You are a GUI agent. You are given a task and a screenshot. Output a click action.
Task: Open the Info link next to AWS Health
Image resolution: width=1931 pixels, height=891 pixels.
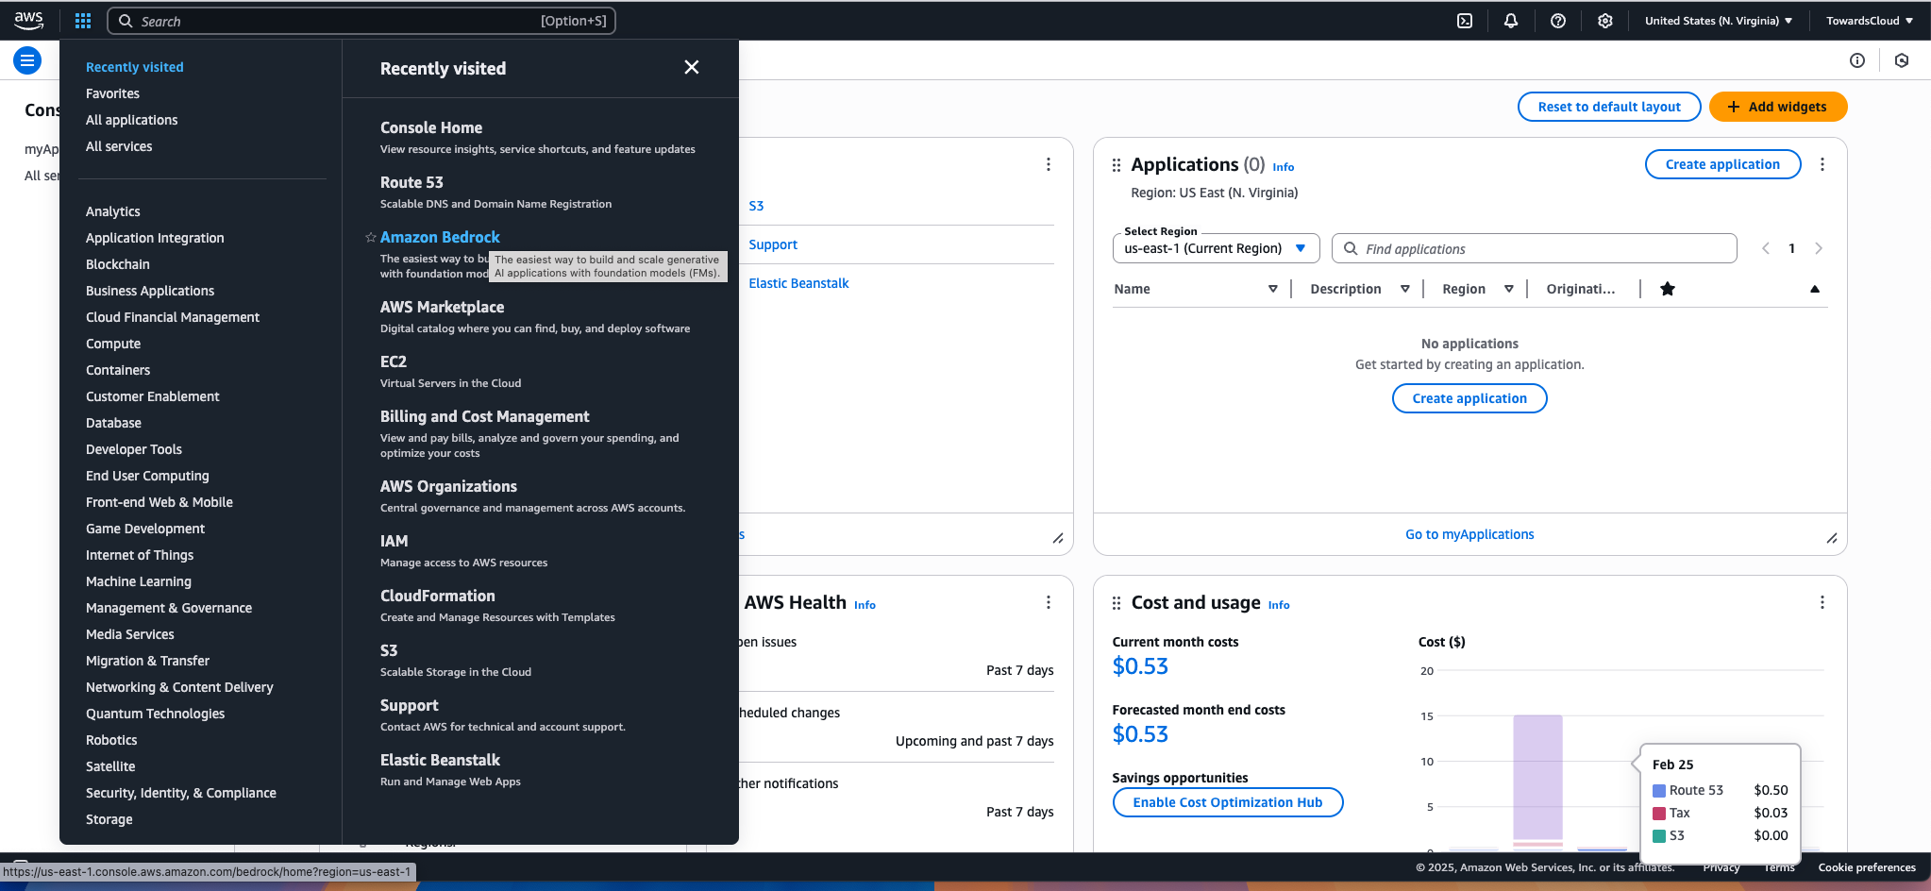(x=865, y=605)
